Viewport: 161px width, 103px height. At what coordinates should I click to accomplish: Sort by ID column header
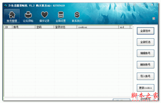[8, 27]
